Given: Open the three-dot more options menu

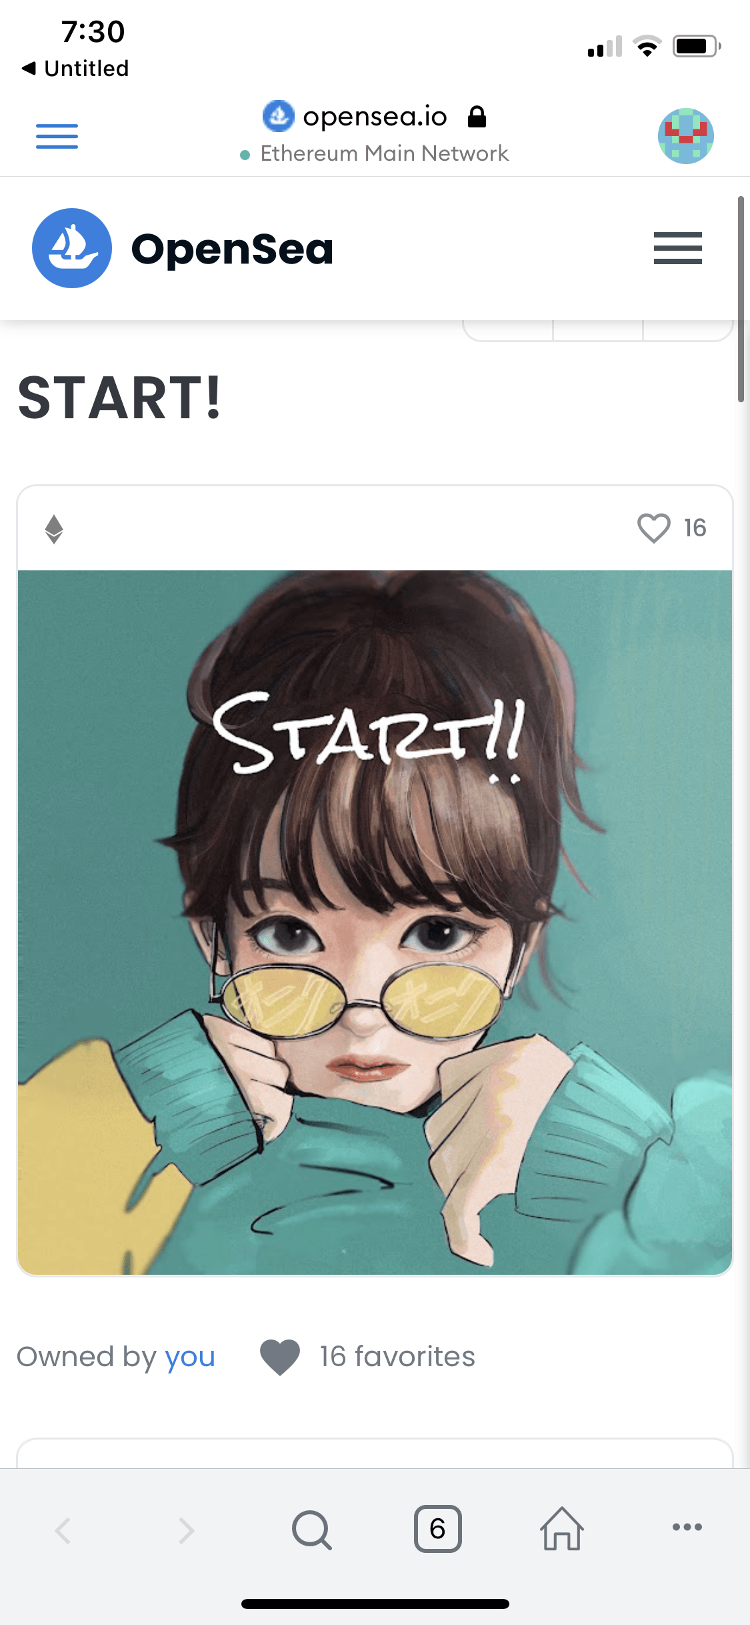Looking at the screenshot, I should click(687, 1527).
